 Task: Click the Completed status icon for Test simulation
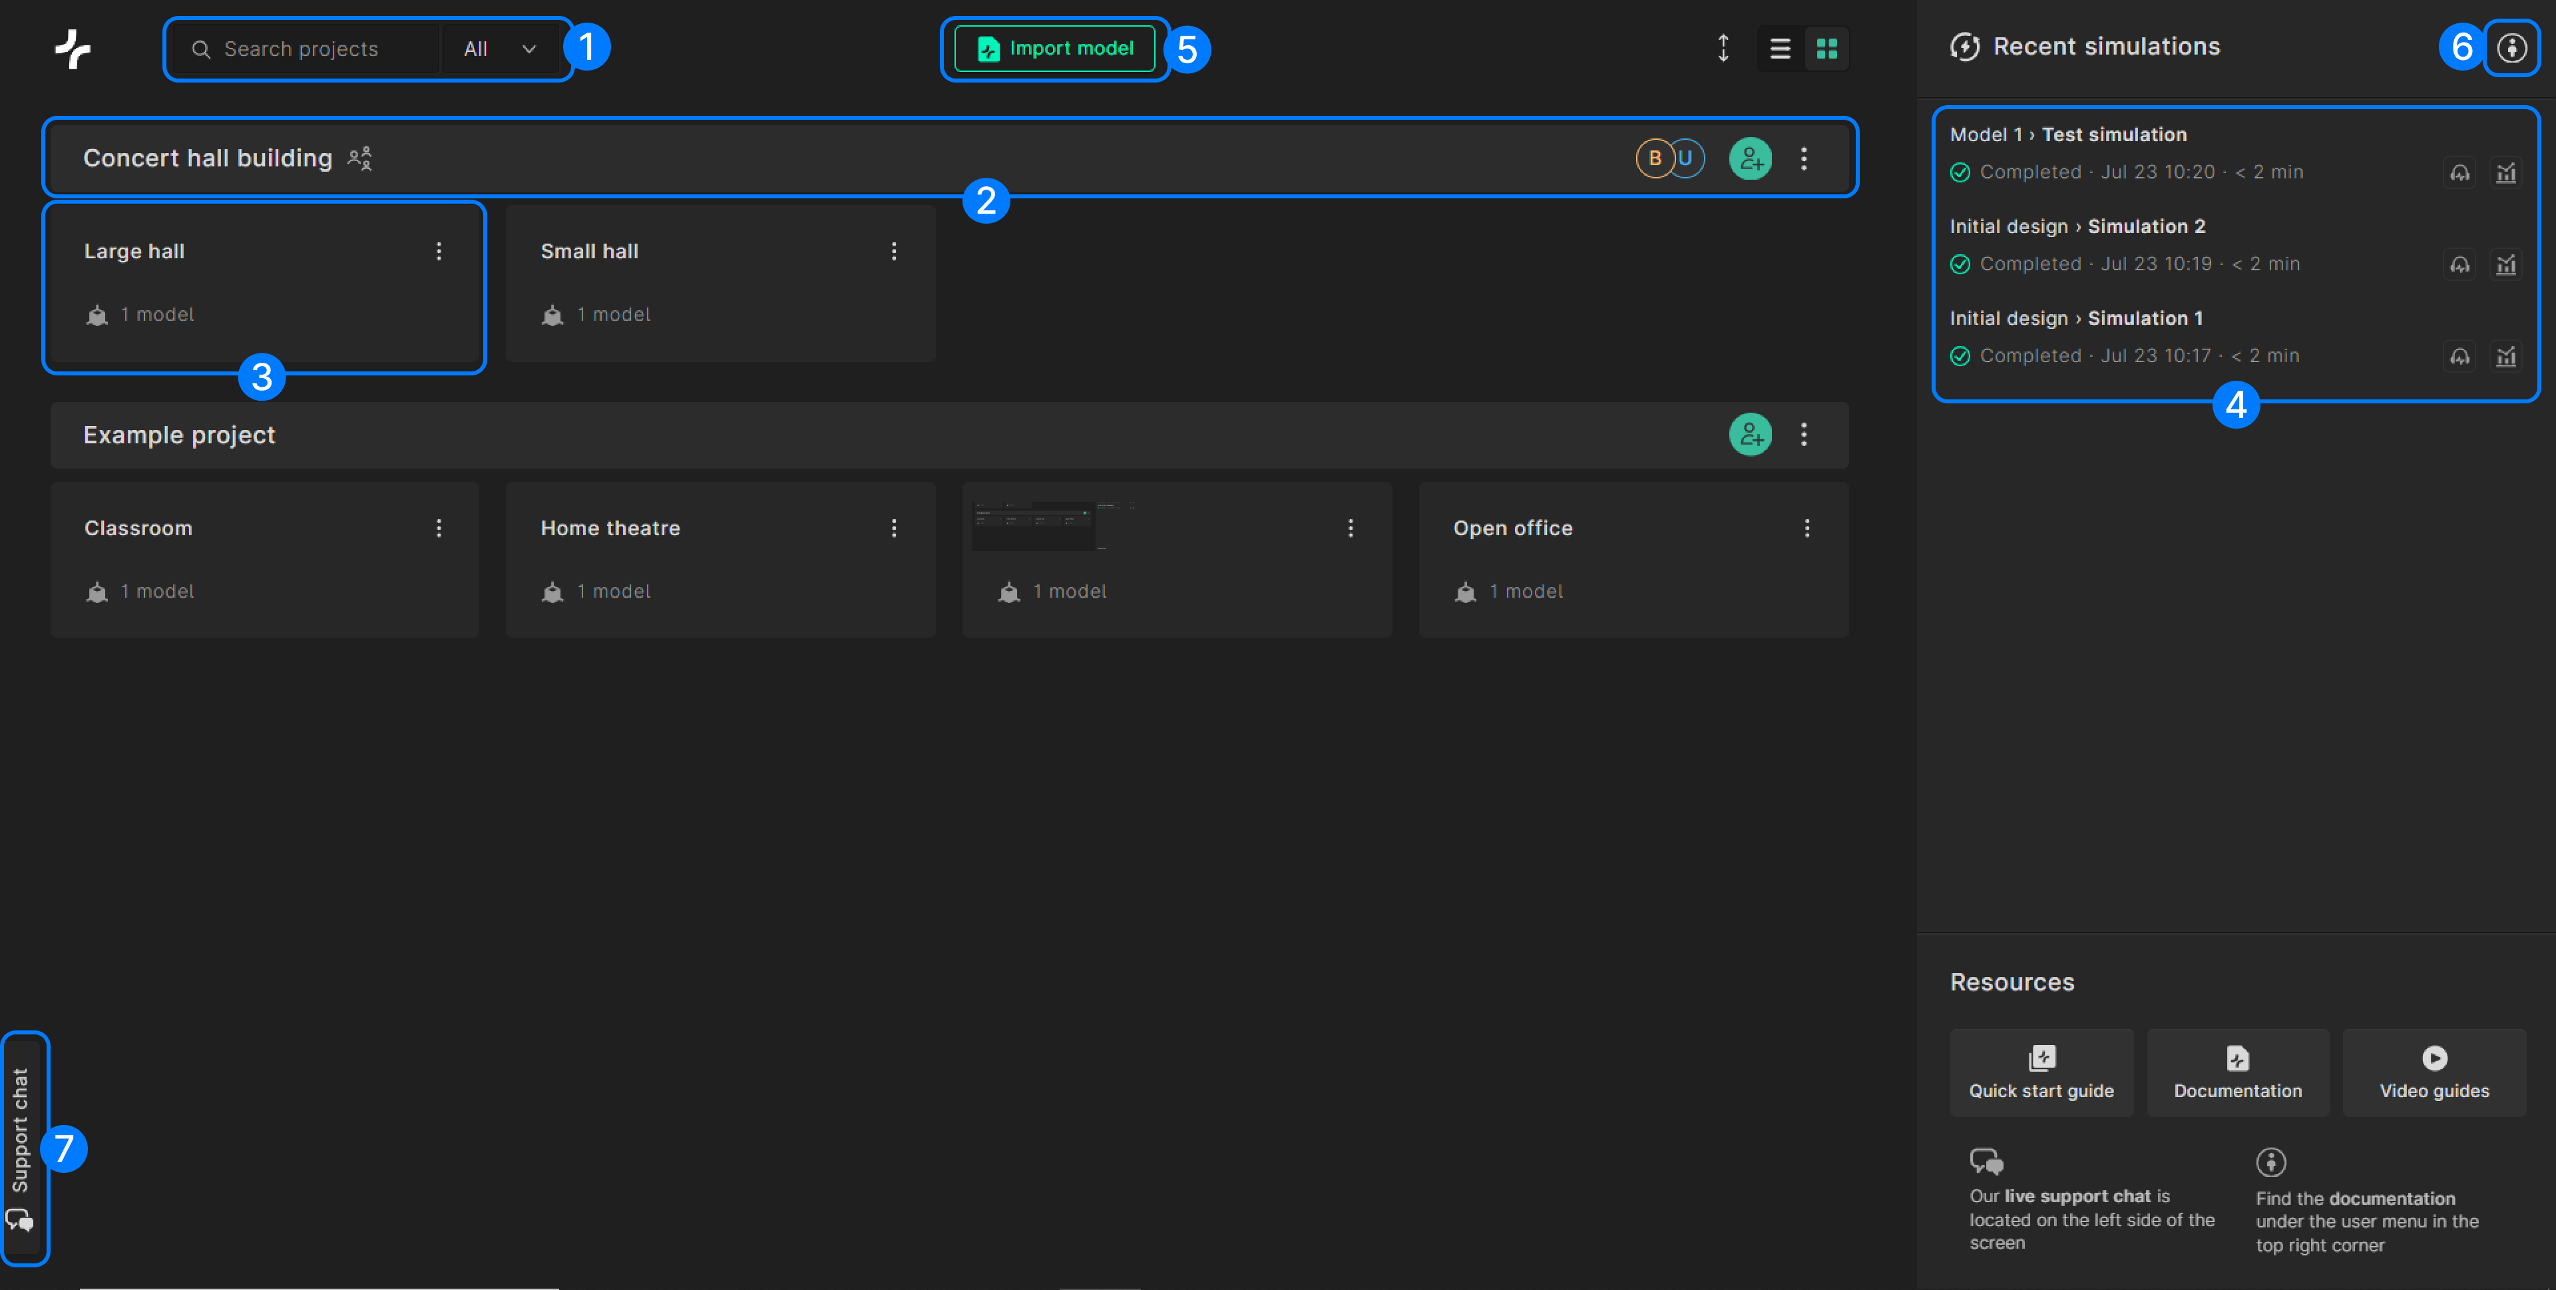[x=1960, y=172]
